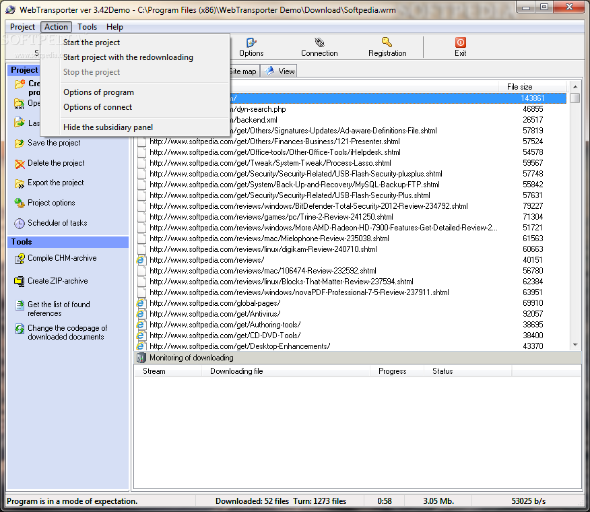This screenshot has width=590, height=512.
Task: Click the Downloading file column header
Action: (286, 371)
